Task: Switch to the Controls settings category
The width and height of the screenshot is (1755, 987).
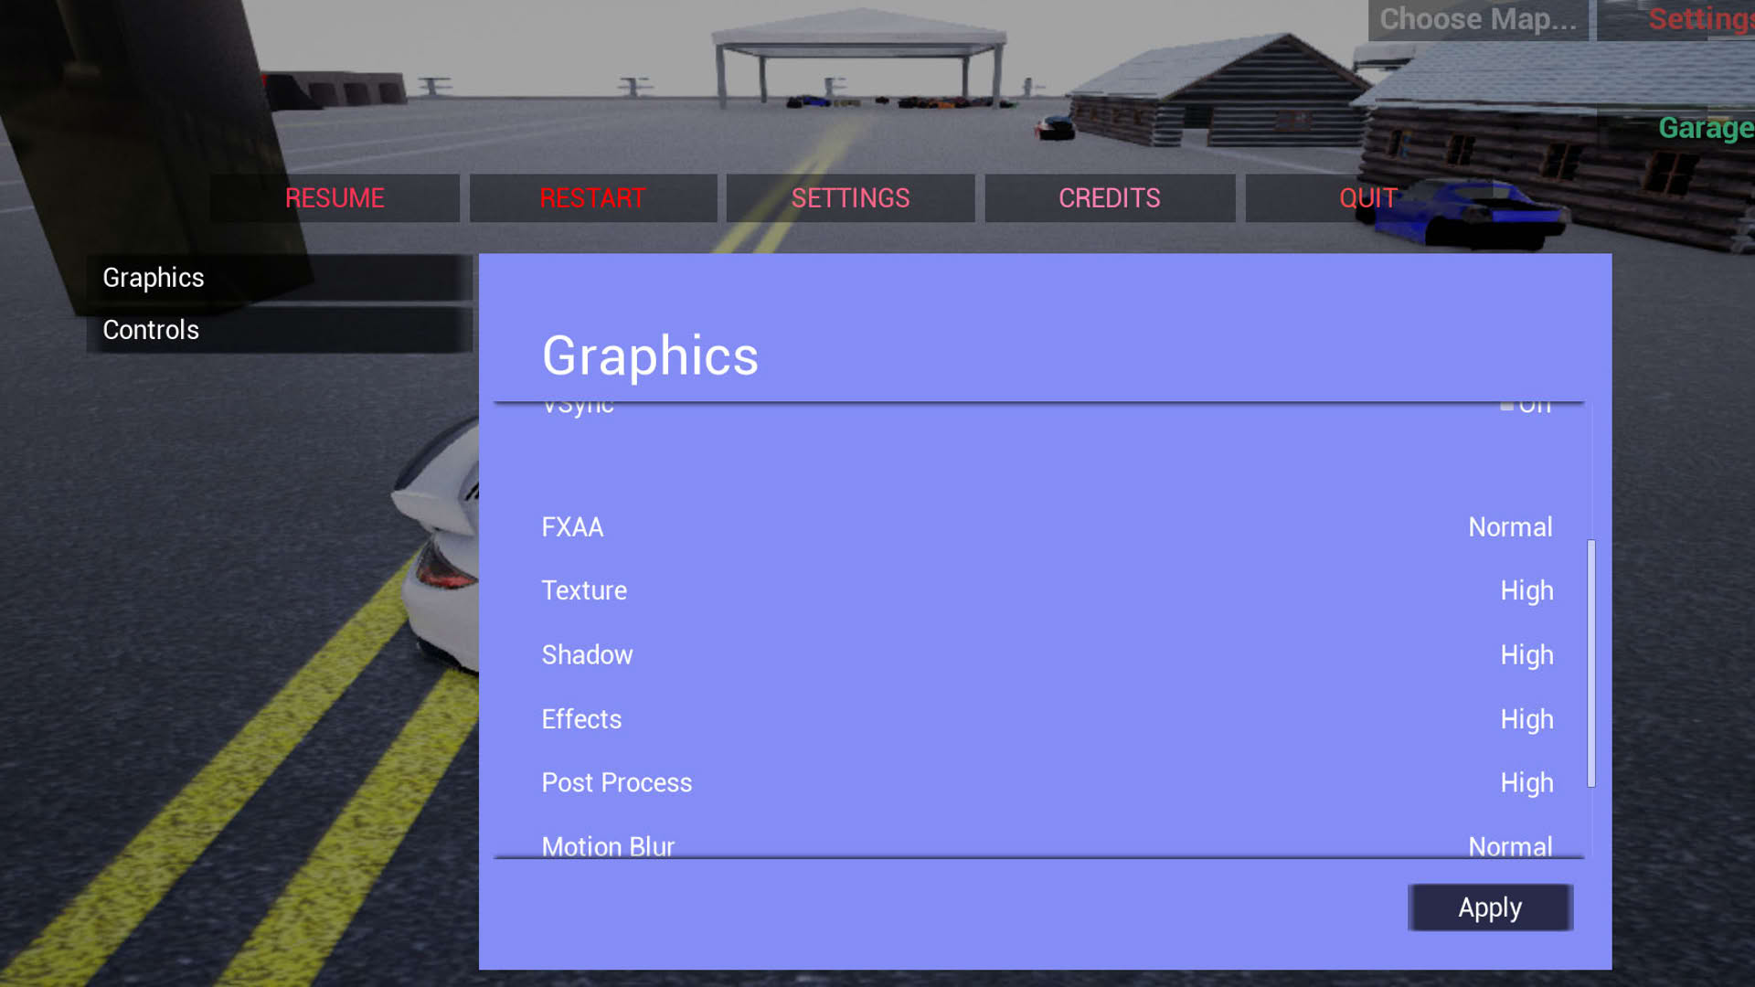Action: pos(279,330)
